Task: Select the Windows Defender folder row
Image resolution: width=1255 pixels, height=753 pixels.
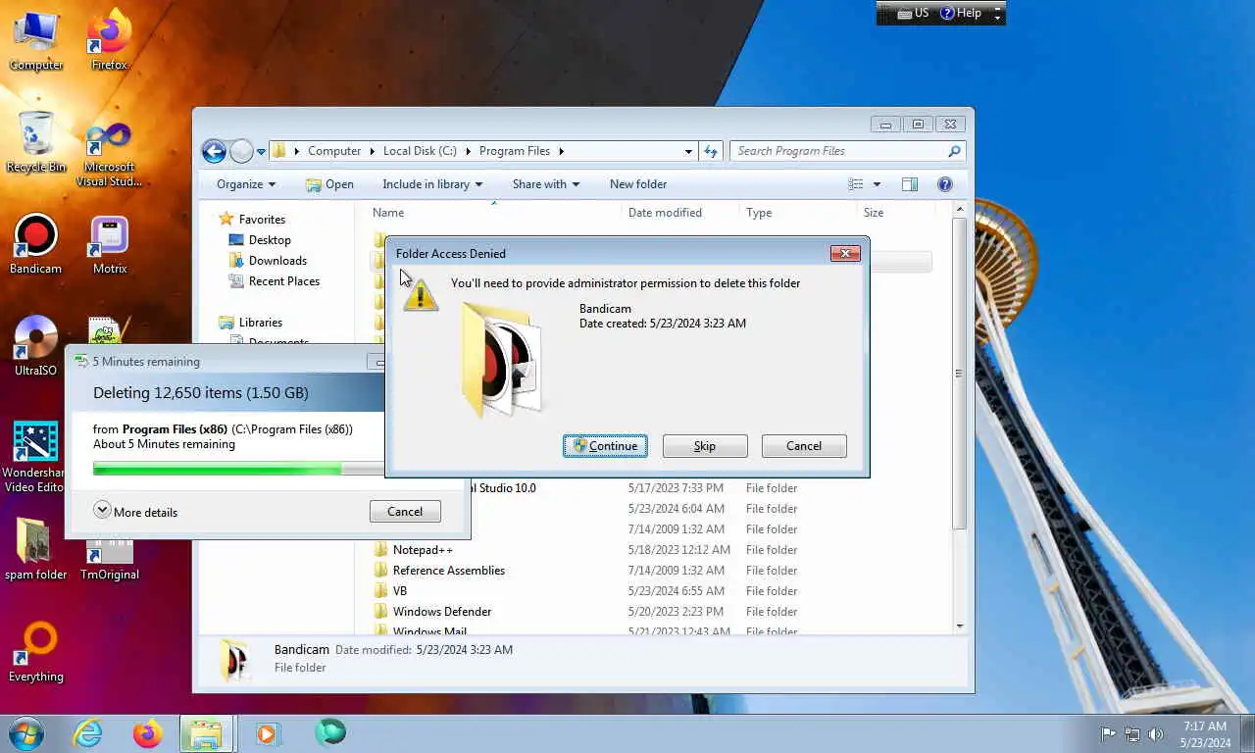Action: click(x=652, y=612)
